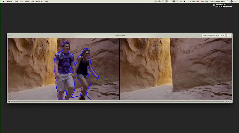Screen dimensions: 239x133
Task: Open the View menu
Action: [x=27, y=1]
